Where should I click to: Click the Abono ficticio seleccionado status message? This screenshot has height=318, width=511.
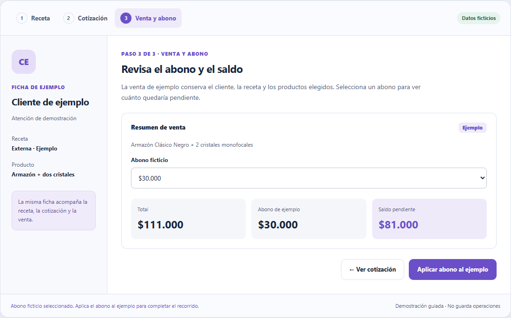coord(105,306)
